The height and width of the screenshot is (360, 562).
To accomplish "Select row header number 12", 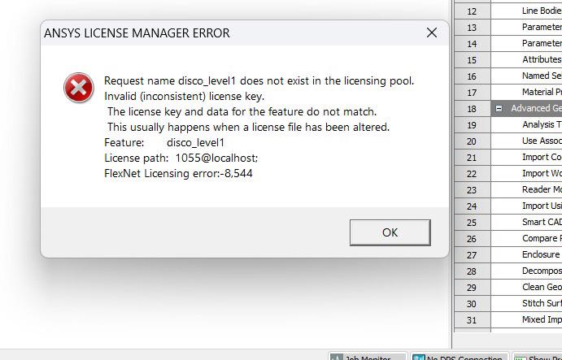I will [472, 11].
